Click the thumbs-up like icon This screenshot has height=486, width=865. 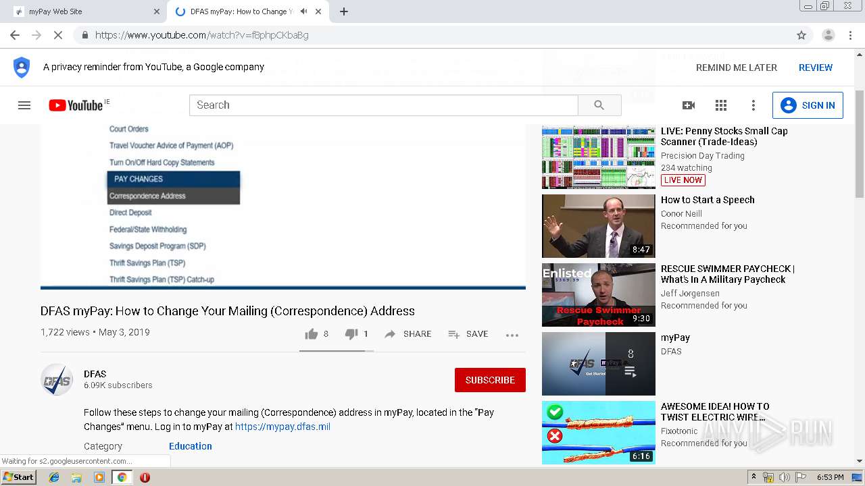click(x=312, y=334)
